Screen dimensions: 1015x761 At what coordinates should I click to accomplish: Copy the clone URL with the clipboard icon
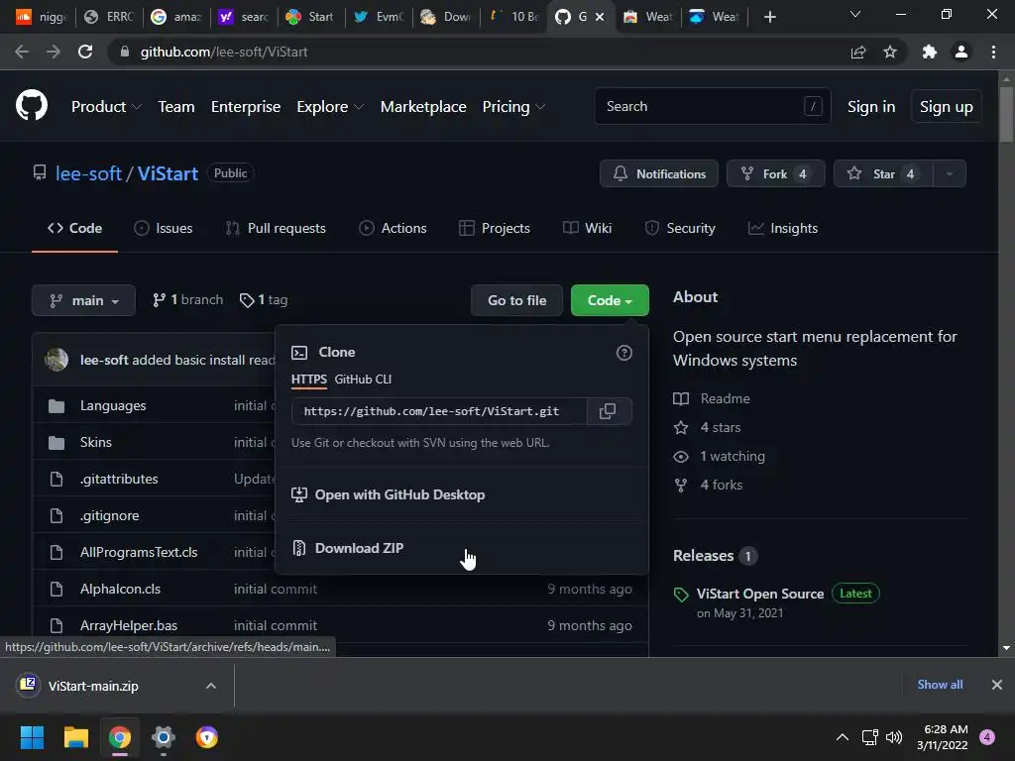click(608, 411)
